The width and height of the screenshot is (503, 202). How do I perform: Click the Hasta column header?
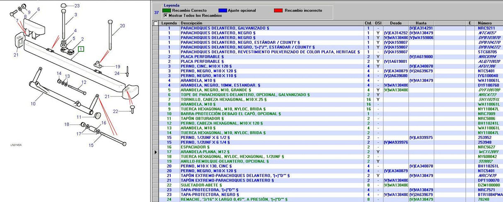tap(421, 23)
